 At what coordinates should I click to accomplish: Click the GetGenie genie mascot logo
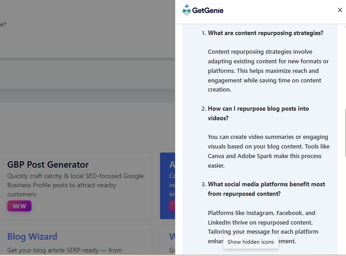[x=186, y=10]
